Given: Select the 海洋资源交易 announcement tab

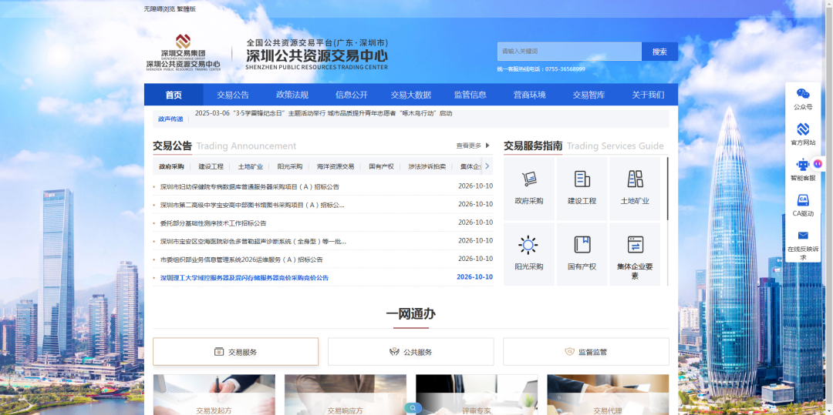Looking at the screenshot, I should click(336, 166).
